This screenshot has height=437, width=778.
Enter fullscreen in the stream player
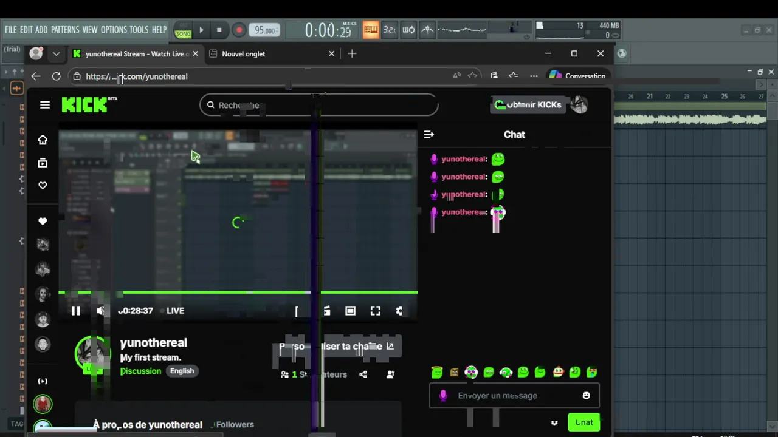tap(375, 311)
